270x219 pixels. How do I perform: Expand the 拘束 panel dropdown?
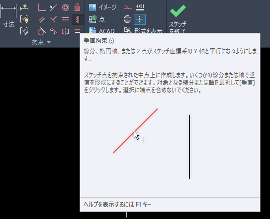click(49, 42)
